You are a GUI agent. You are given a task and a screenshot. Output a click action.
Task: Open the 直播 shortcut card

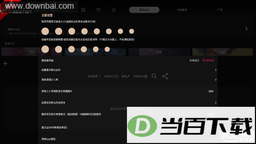(159, 52)
